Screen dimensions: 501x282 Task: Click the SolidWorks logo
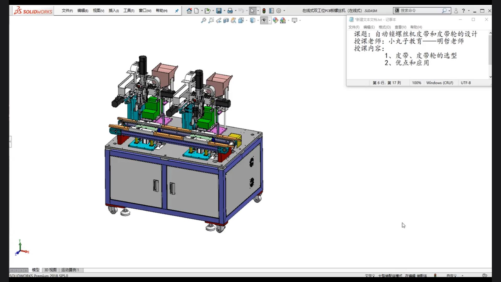point(33,11)
